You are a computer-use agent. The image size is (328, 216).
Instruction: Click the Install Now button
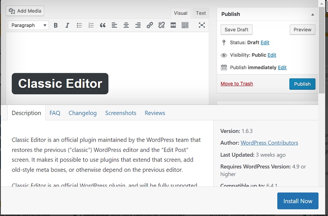click(x=298, y=201)
